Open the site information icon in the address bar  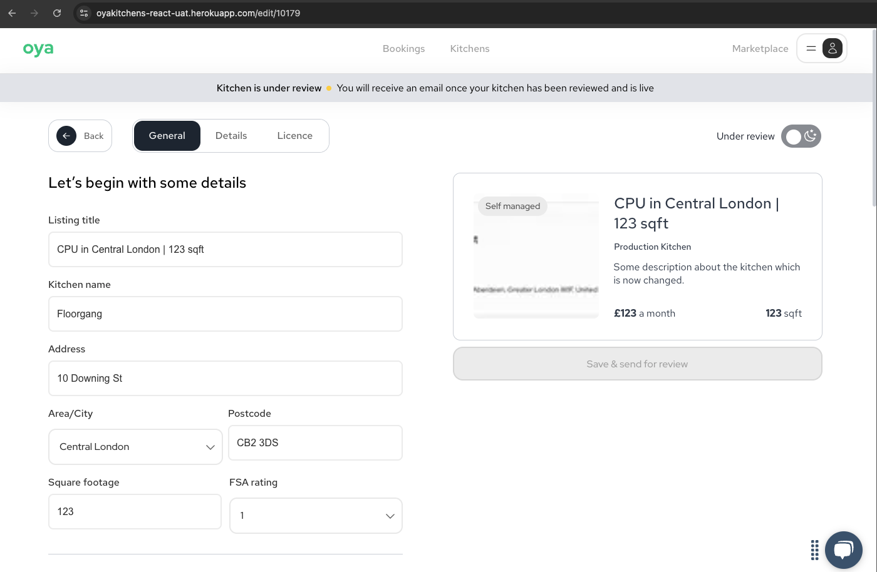[84, 13]
